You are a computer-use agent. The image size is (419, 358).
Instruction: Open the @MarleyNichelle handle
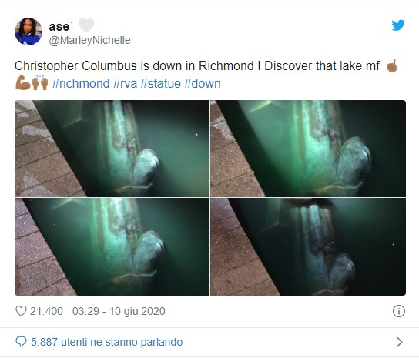[x=89, y=40]
